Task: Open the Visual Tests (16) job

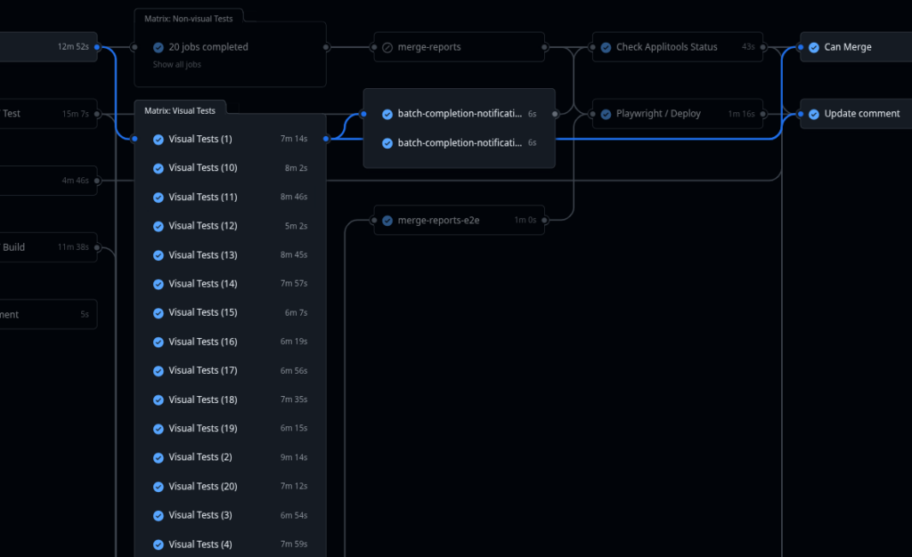Action: click(x=231, y=342)
